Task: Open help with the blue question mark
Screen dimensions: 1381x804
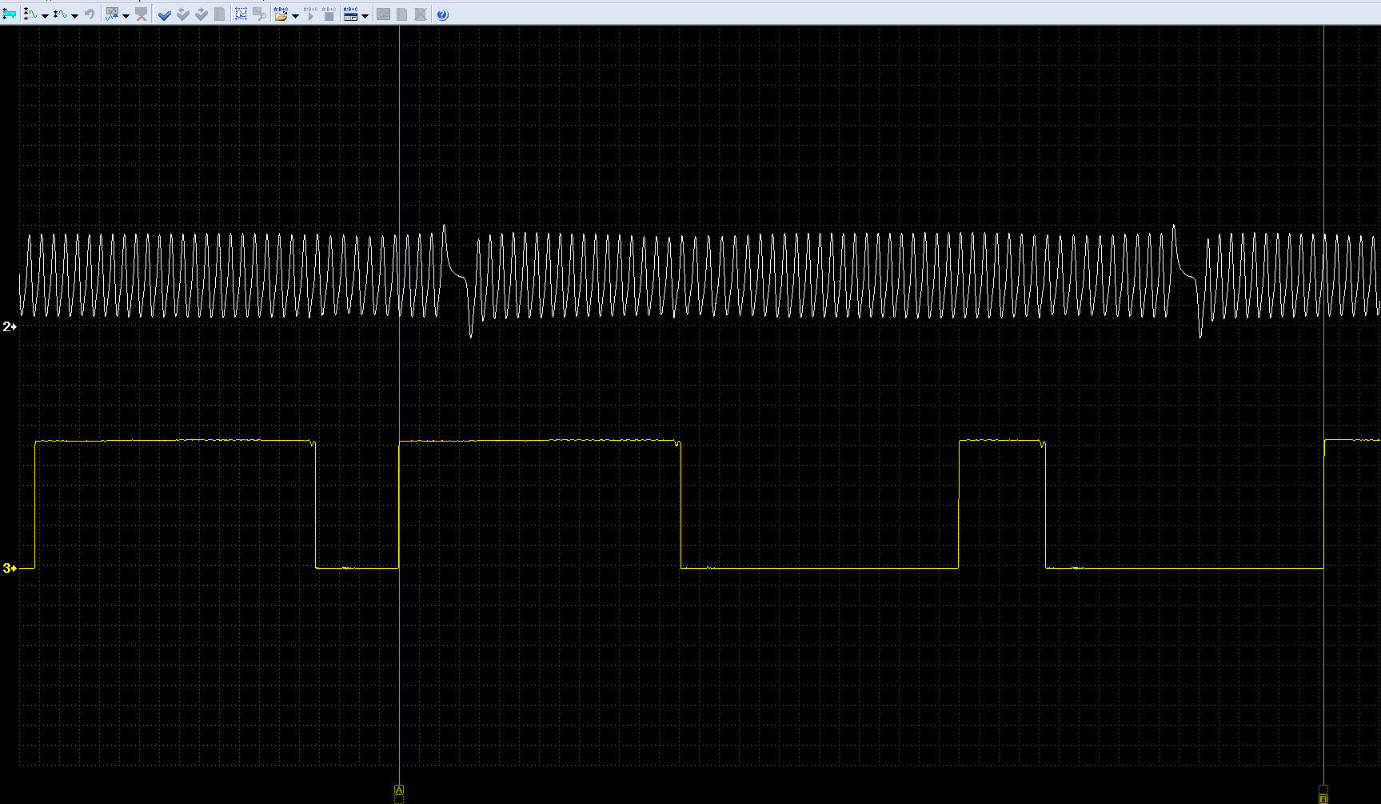Action: pyautogui.click(x=442, y=14)
